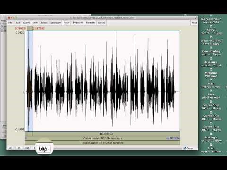227x170 pixels.
Task: Open the Pitch menu
Action: pyautogui.click(x=66, y=23)
